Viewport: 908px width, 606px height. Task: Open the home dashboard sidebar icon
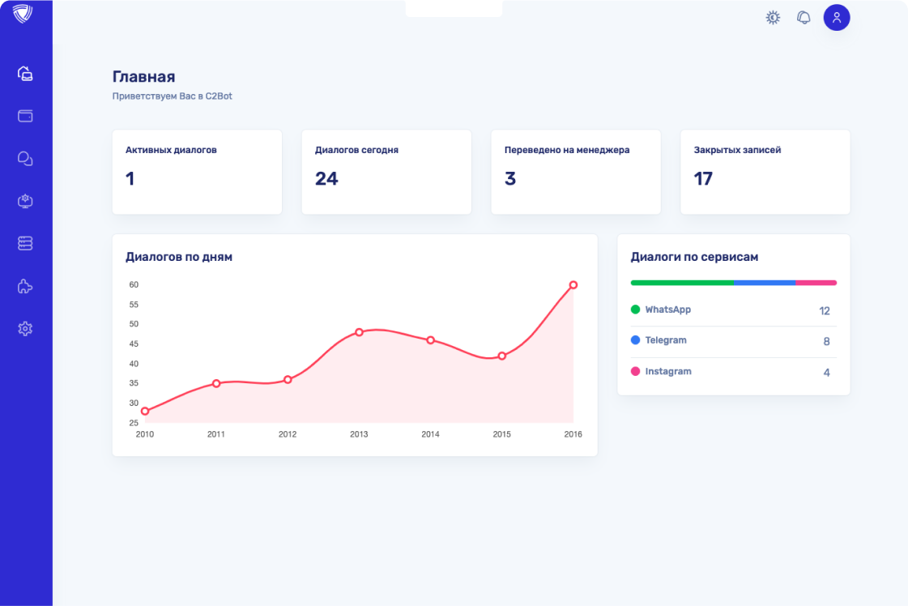[x=25, y=74]
